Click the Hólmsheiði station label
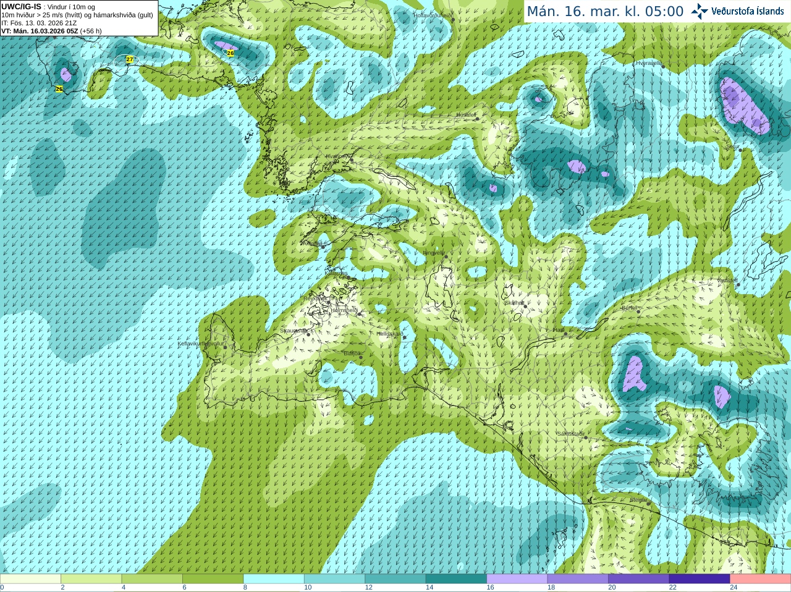The width and height of the screenshot is (791, 592). (x=345, y=310)
